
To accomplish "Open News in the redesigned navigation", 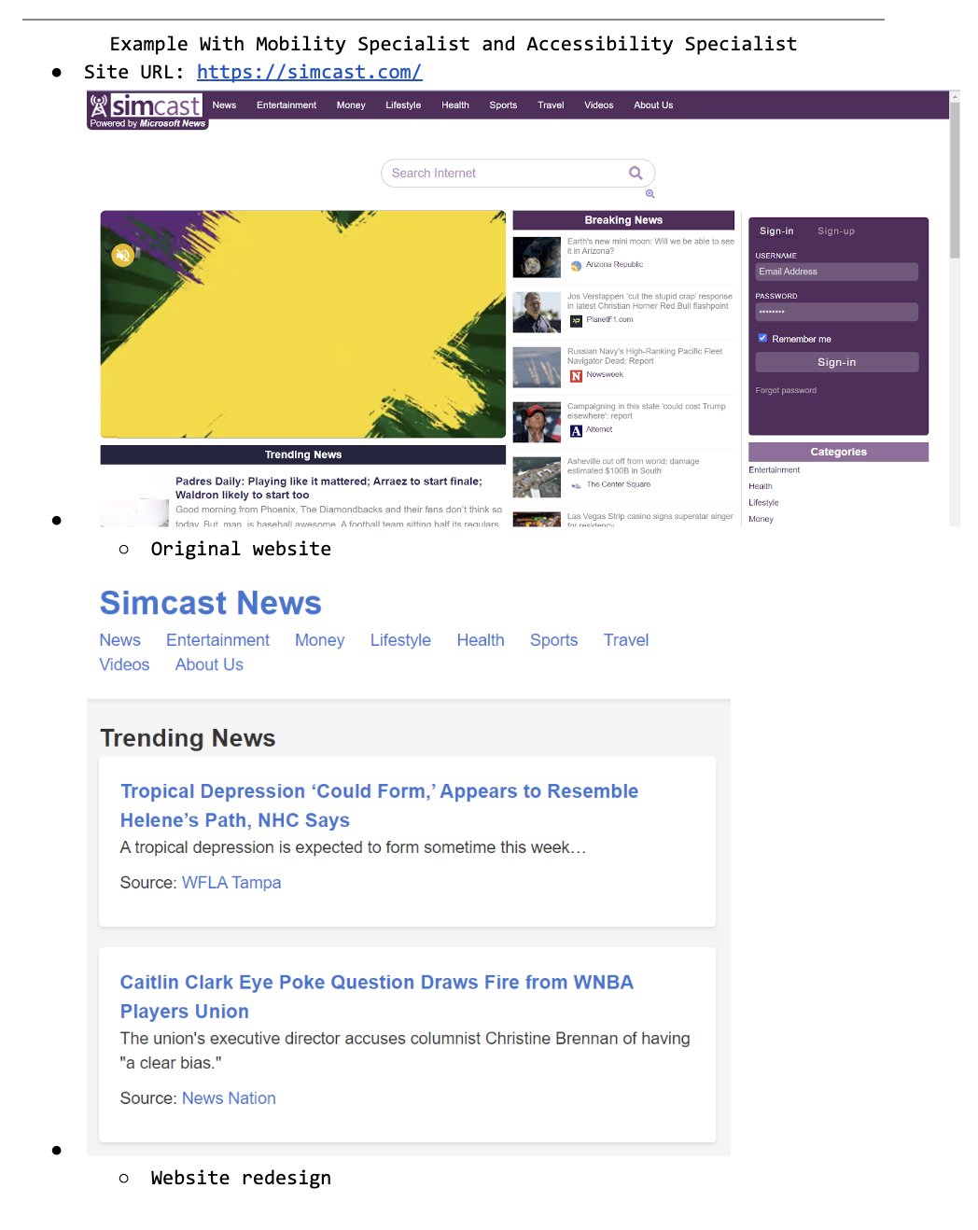I will (120, 640).
